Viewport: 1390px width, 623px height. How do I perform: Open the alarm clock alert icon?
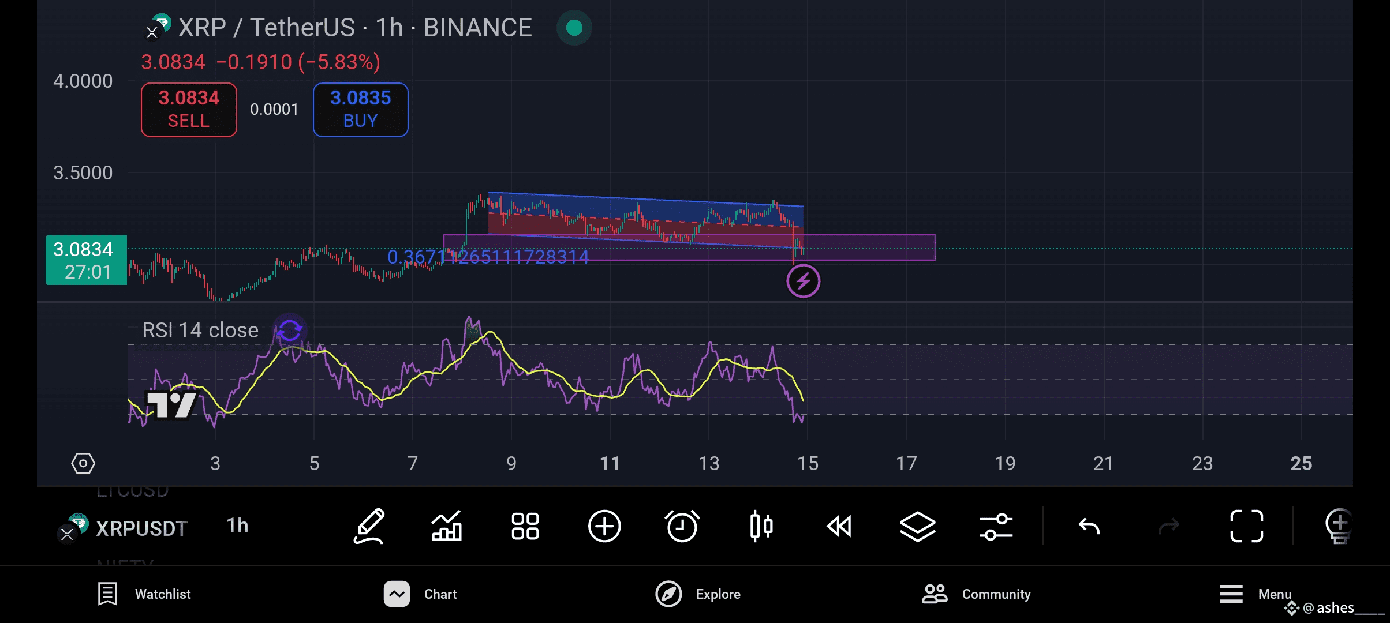pyautogui.click(x=682, y=526)
